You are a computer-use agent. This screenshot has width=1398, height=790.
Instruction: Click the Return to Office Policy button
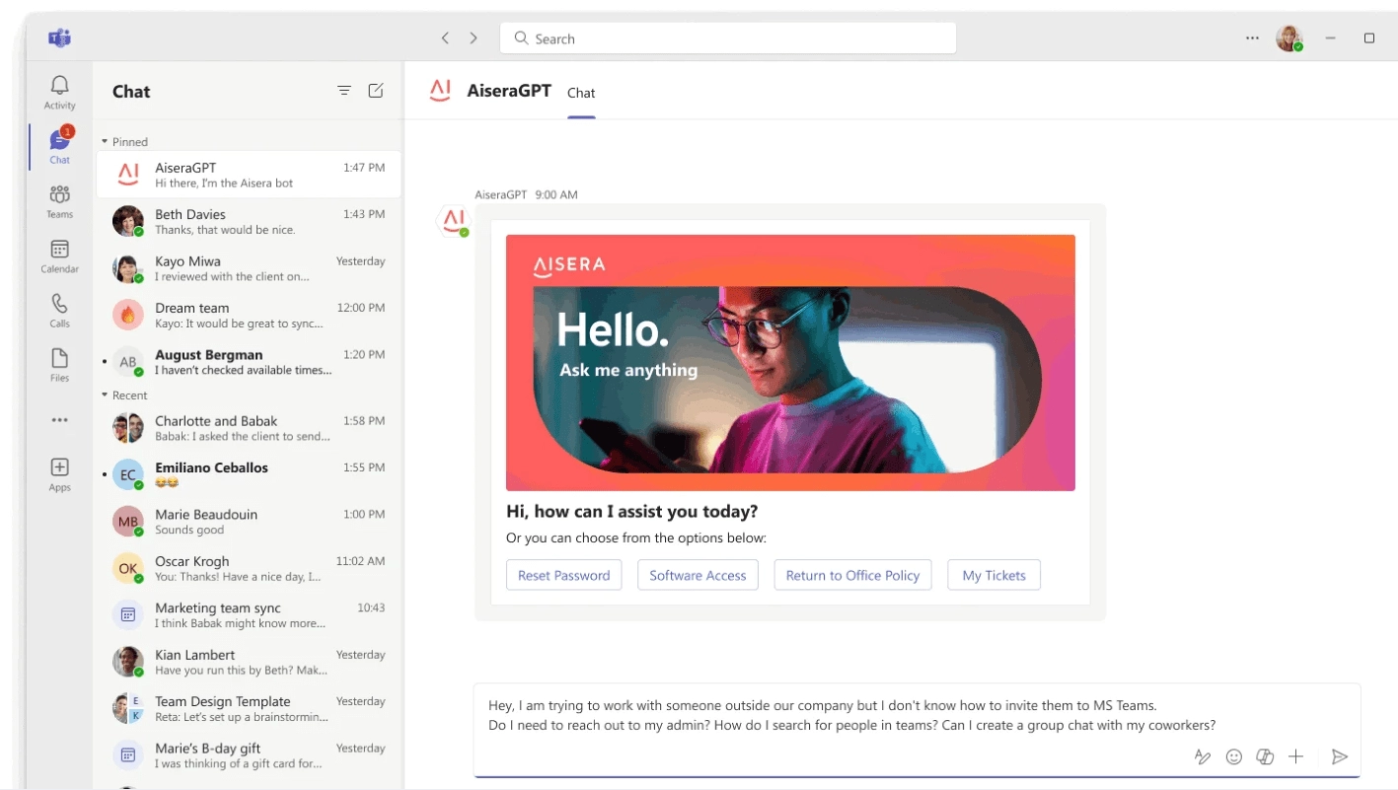tap(852, 575)
